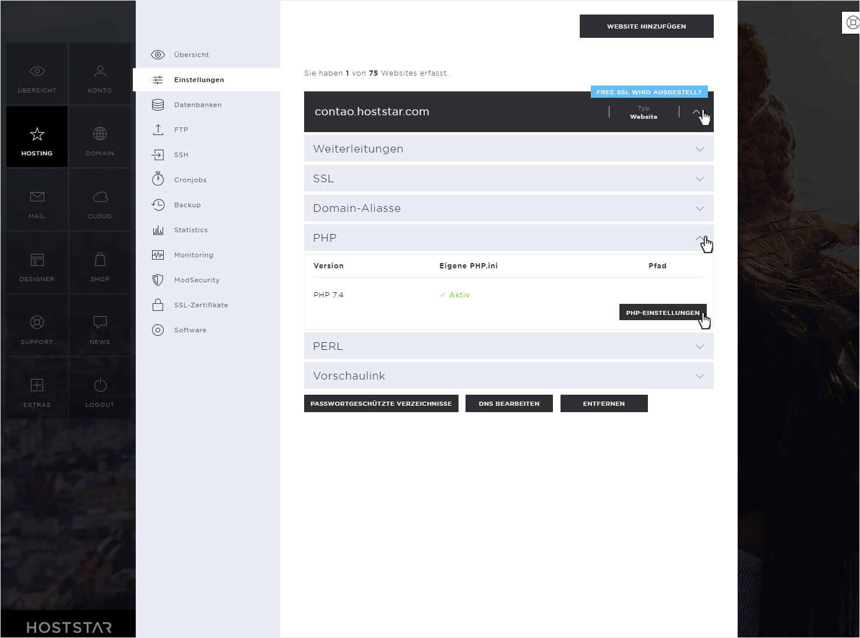Open the News speech bubble tile
The image size is (860, 638).
(100, 325)
